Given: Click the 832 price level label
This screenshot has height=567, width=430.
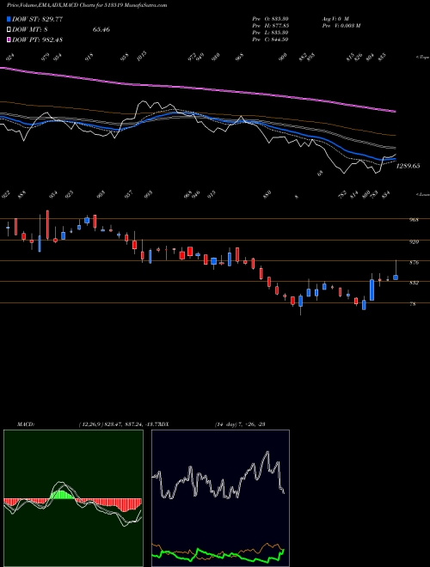Looking at the screenshot, I should click(414, 283).
